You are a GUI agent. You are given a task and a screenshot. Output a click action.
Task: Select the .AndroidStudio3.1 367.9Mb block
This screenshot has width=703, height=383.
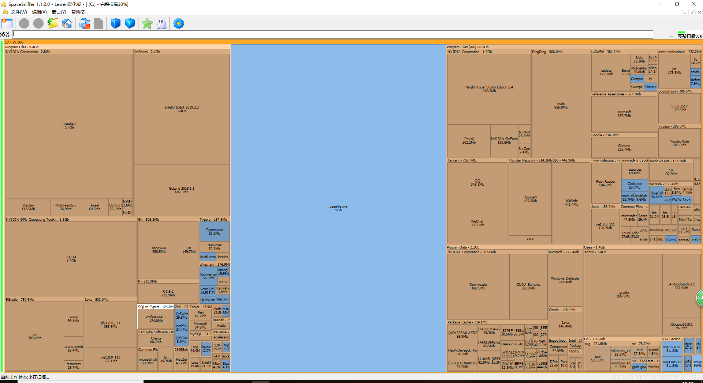click(x=681, y=286)
